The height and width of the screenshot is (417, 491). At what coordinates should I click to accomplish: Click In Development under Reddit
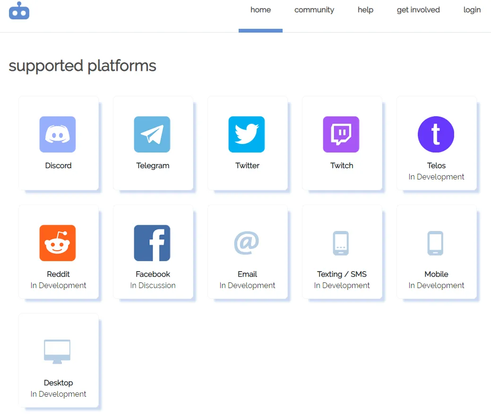coord(58,286)
